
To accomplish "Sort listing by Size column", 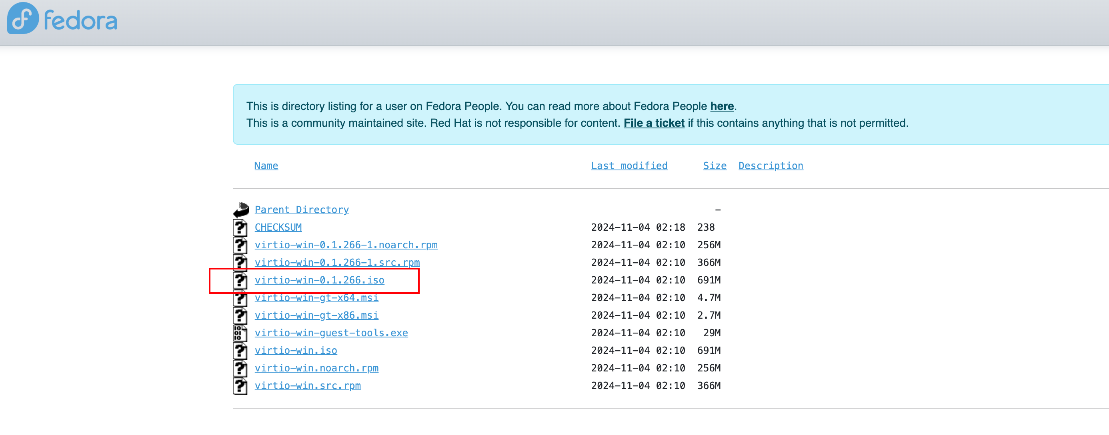I will 714,166.
